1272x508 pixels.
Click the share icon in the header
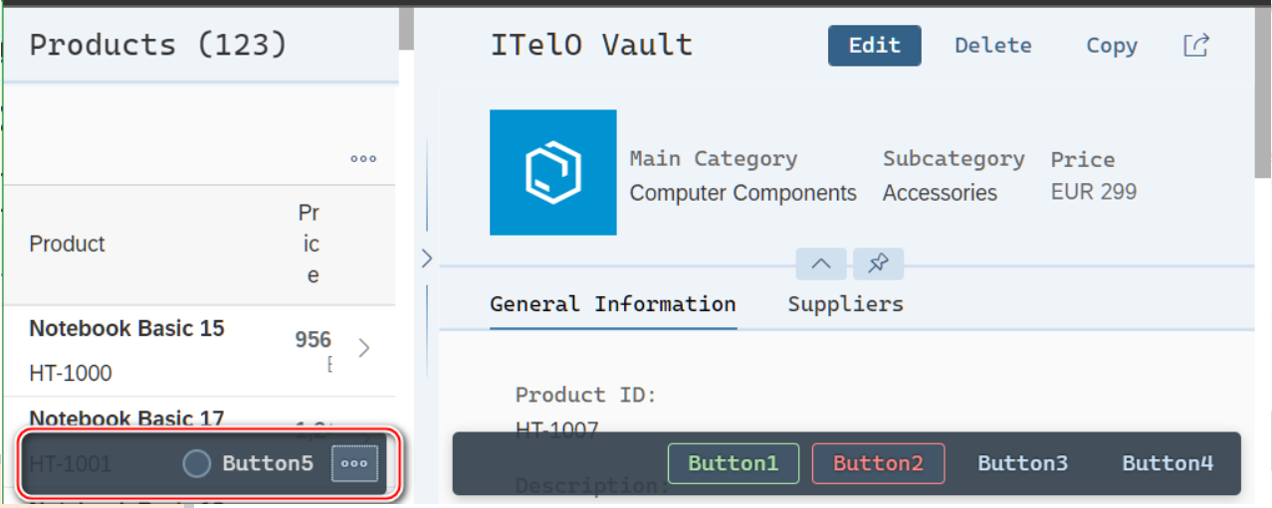click(x=1195, y=45)
